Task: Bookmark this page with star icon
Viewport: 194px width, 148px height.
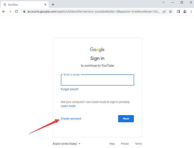Action: (x=171, y=11)
